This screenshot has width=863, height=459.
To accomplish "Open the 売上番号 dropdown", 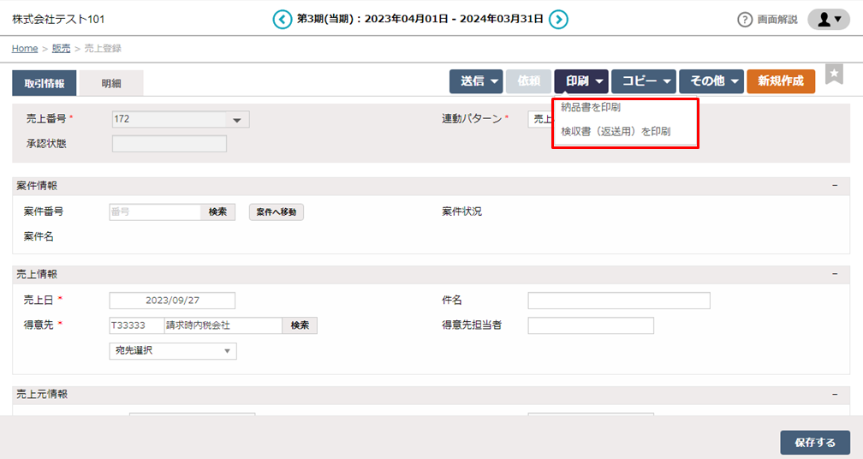I will point(236,120).
